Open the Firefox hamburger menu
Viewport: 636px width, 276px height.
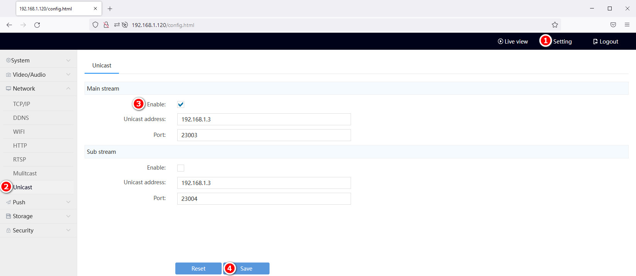[x=627, y=25]
